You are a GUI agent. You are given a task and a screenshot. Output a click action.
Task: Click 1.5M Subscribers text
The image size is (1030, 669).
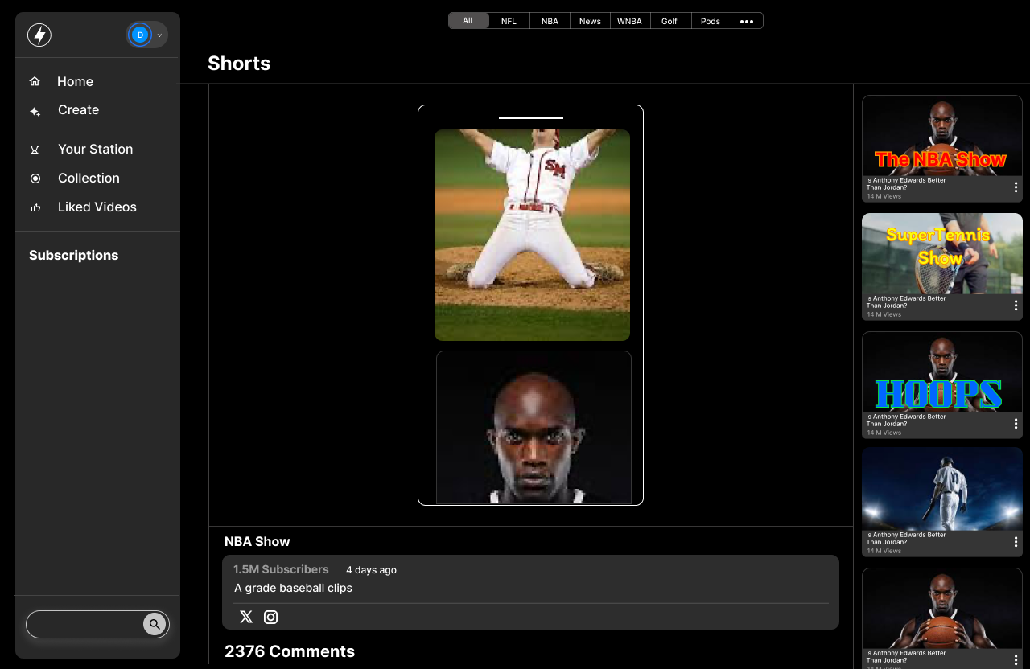click(281, 569)
